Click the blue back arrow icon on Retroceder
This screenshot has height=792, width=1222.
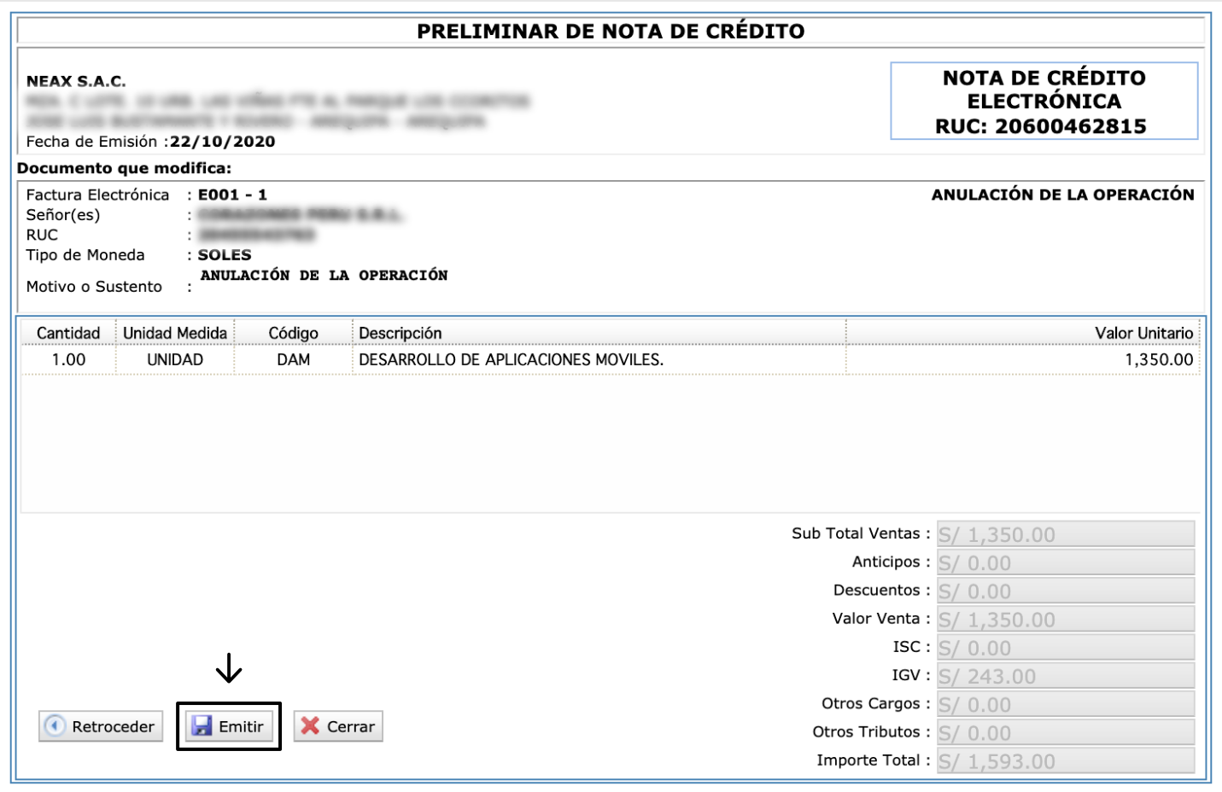click(x=55, y=726)
